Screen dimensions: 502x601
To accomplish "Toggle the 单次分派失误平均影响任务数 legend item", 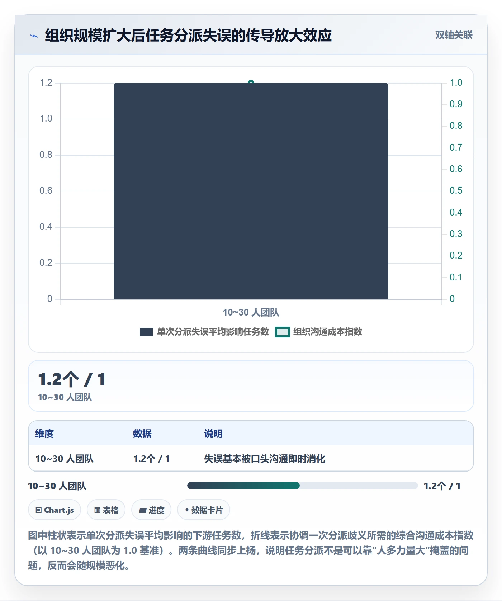I will [204, 332].
